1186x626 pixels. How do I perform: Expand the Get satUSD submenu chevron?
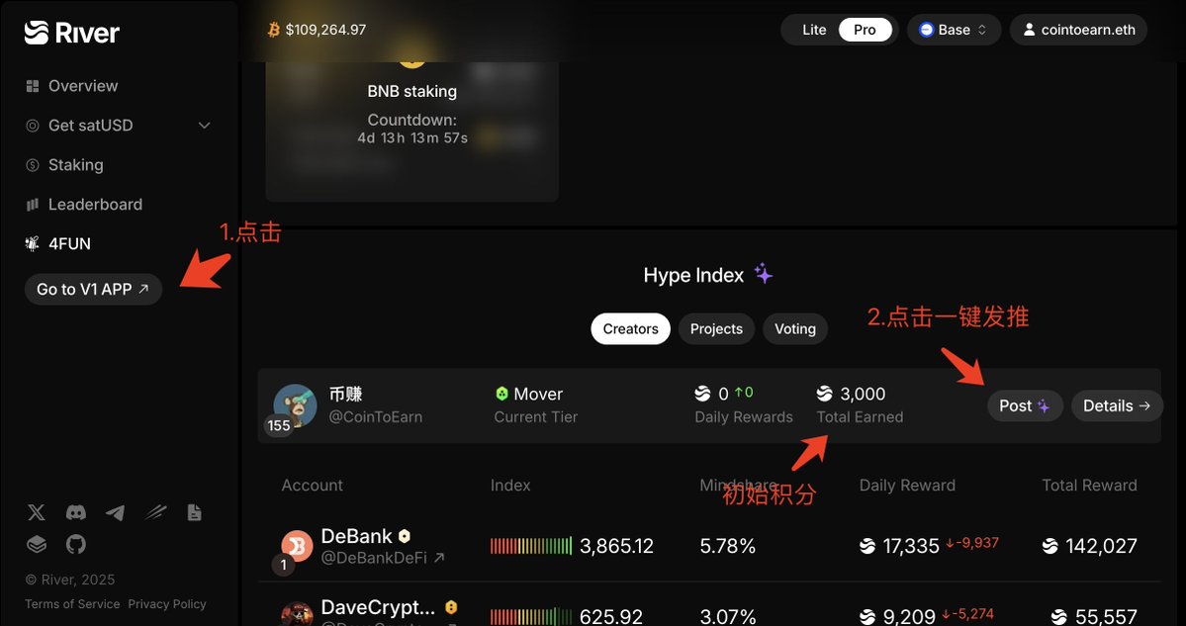[204, 126]
